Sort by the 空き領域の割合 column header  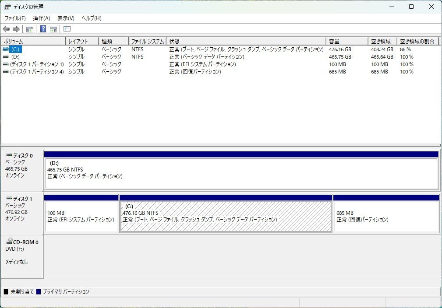coord(418,42)
